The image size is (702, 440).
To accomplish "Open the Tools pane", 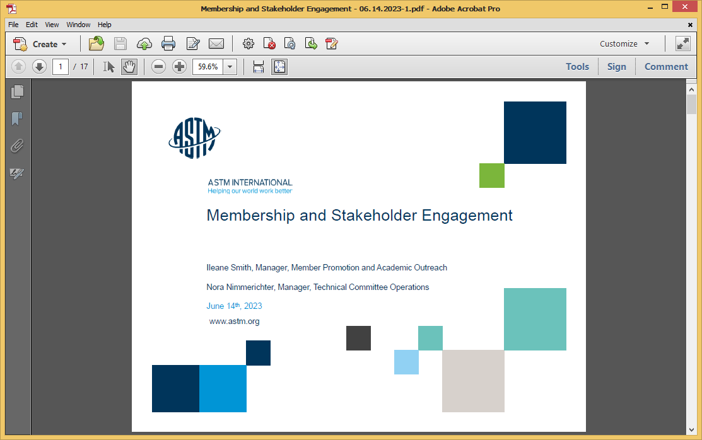I will click(577, 67).
